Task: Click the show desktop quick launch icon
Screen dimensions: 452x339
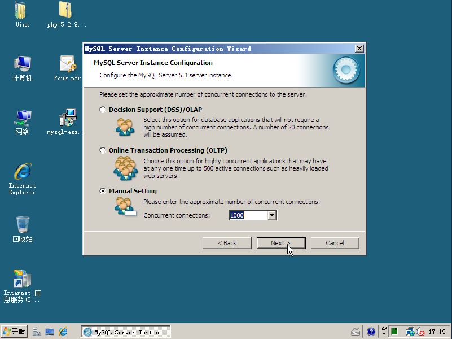Action: coord(50,332)
